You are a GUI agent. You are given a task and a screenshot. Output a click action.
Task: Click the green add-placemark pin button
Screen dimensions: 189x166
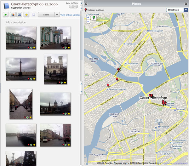point(94,18)
